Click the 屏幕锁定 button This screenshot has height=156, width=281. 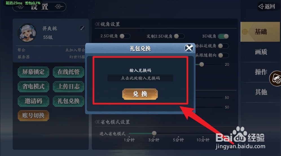tap(33, 72)
